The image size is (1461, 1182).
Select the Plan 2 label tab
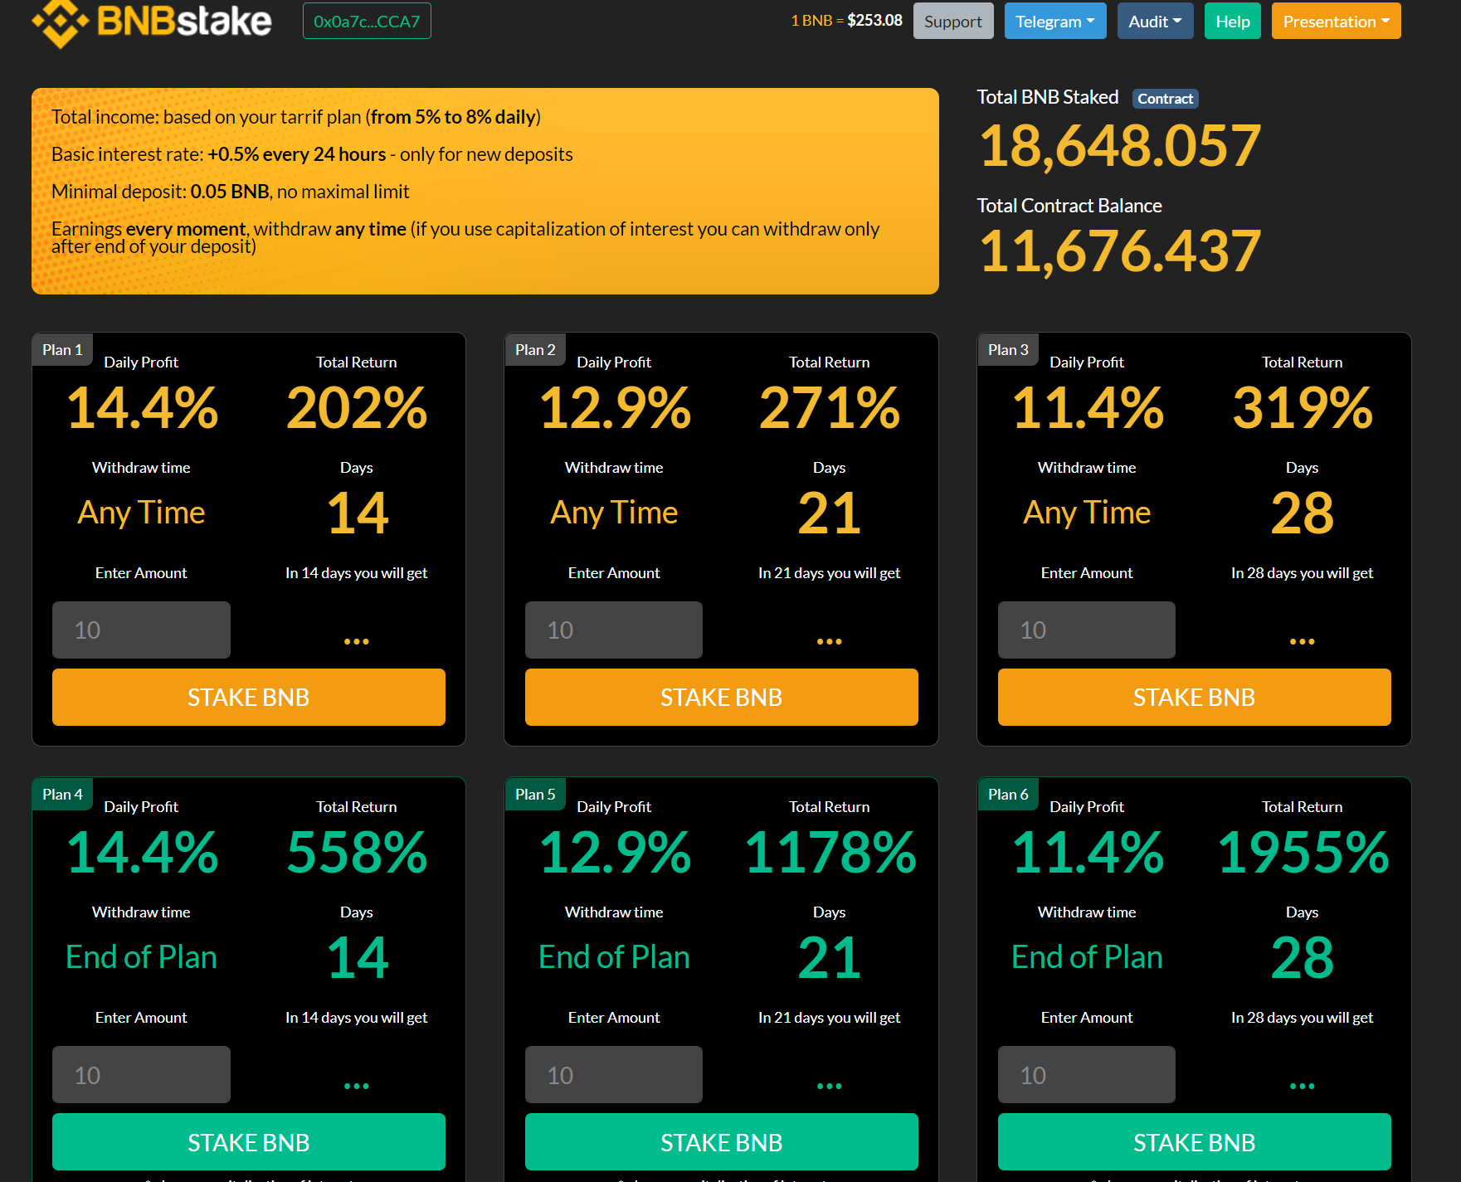535,350
